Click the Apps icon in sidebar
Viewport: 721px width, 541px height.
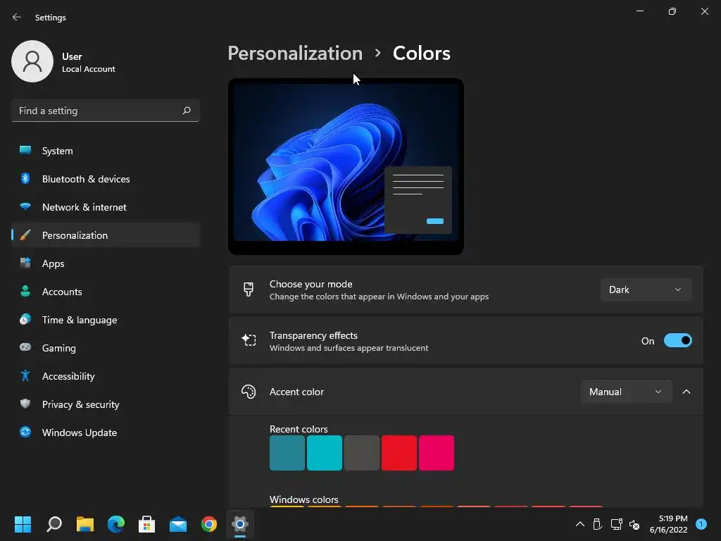[x=25, y=263]
